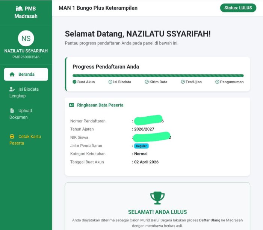Click the Progress Pendaftaran Anda title

coord(106,67)
